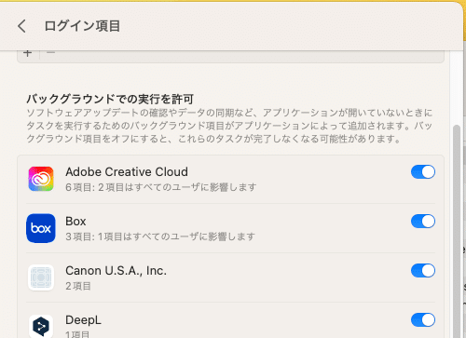Select the Adobe Creative Cloud name text

127,172
